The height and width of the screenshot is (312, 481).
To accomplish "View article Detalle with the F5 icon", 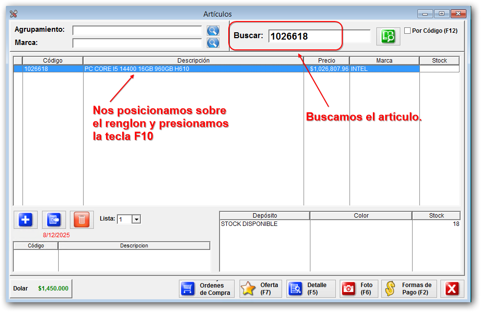I will (x=296, y=289).
